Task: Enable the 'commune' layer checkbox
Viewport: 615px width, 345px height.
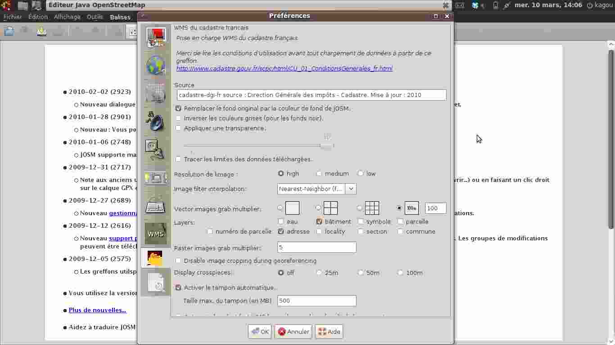Action: 400,231
